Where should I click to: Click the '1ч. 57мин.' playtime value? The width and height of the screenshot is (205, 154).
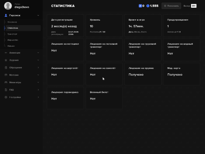(x=136, y=26)
